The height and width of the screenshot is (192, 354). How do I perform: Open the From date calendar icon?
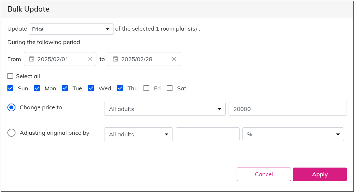[32, 59]
